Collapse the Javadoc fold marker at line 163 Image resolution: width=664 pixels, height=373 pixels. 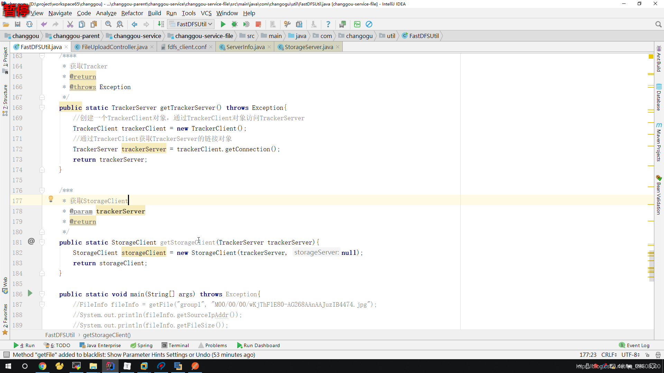pos(42,56)
